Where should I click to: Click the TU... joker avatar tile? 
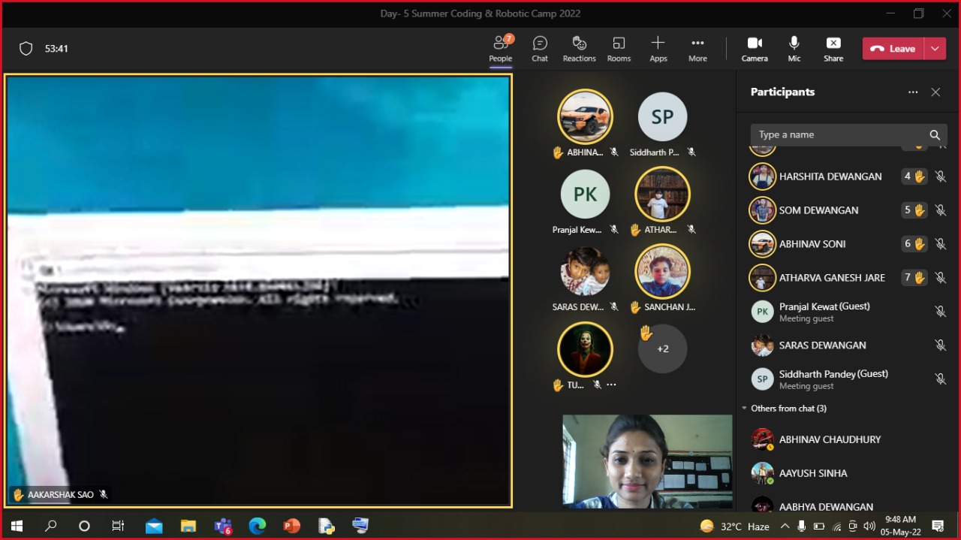[585, 349]
